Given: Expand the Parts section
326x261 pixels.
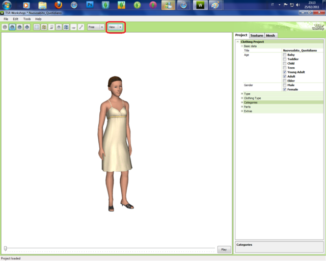Looking at the screenshot, I should point(242,107).
